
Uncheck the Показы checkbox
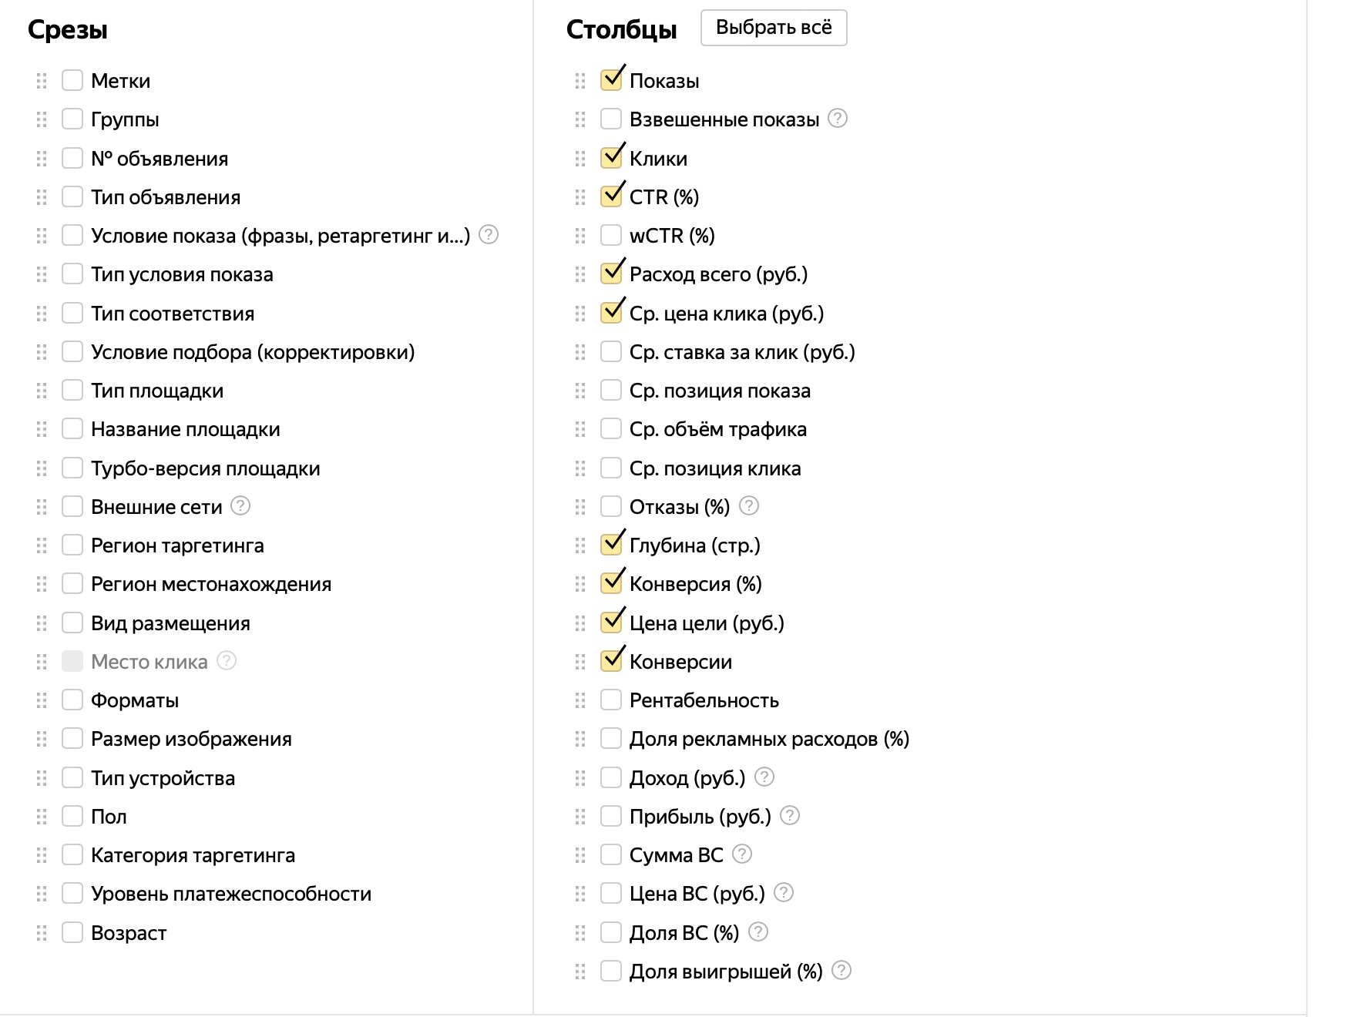tap(611, 80)
